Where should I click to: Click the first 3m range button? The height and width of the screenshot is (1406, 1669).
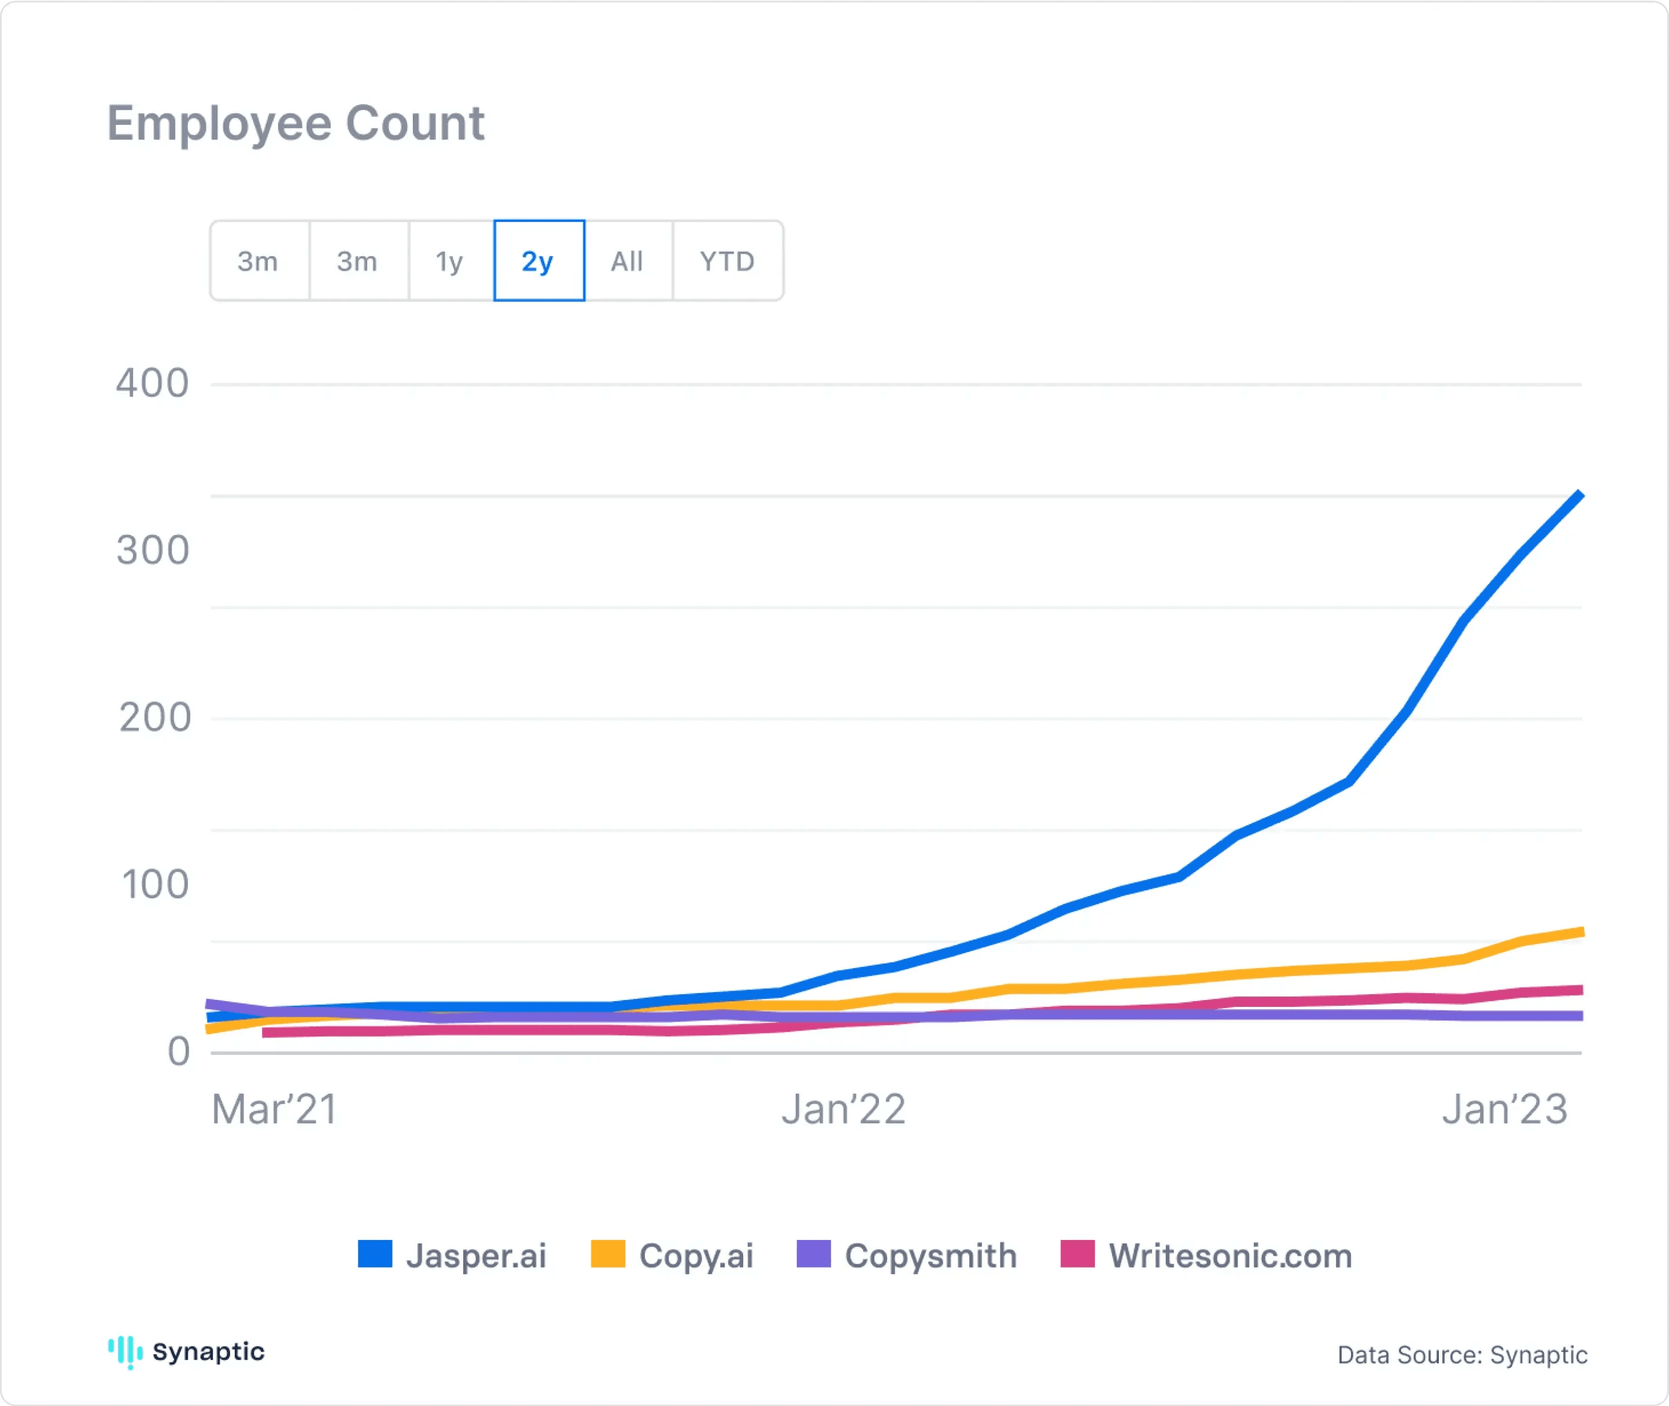[259, 261]
